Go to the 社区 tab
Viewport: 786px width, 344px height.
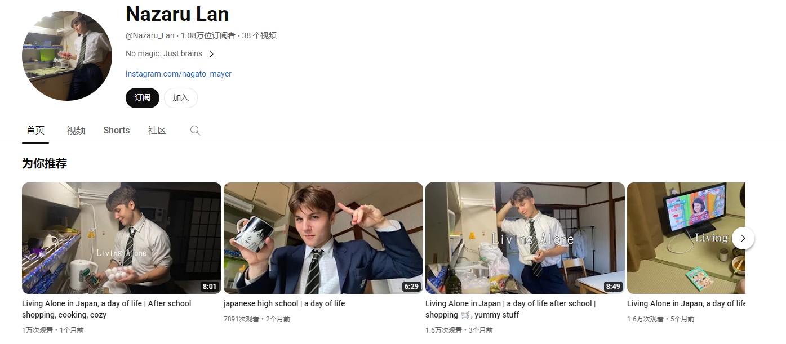(157, 131)
